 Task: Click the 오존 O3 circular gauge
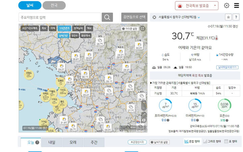[x=224, y=105]
